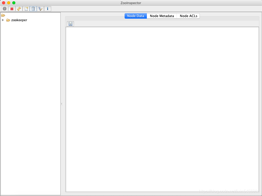Click the Save node data icon
Screen dimensions: 262x196
70,24
